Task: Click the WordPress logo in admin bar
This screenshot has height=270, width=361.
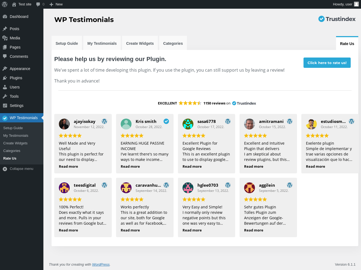Action: pyautogui.click(x=5, y=4)
